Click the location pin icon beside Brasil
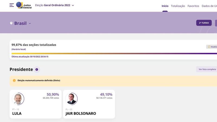 (x=11, y=23)
